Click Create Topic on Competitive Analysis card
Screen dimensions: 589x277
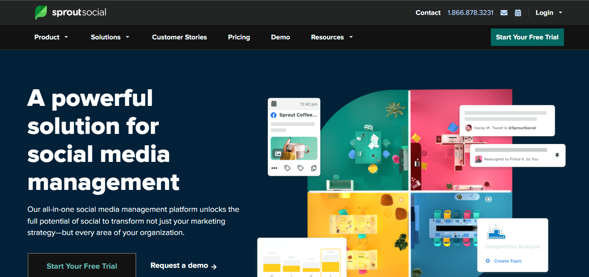click(508, 261)
